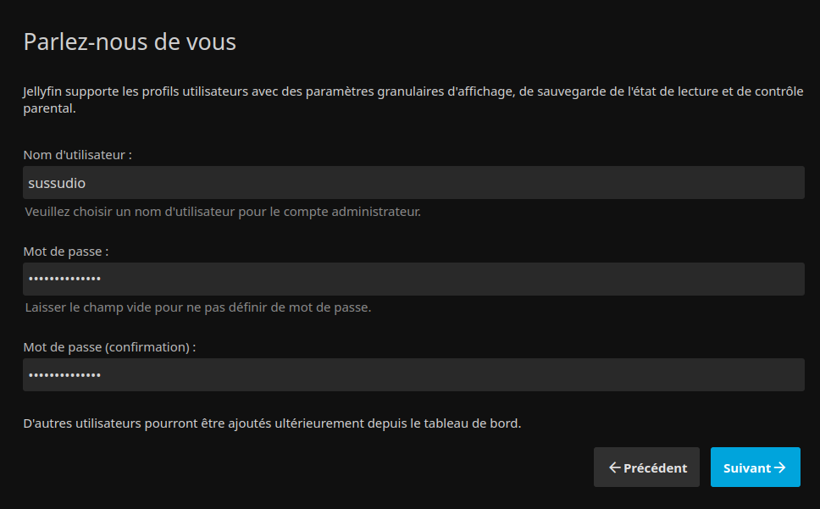Click the "Mot de passe :" label
Viewport: 820px width, 509px height.
pyautogui.click(x=66, y=252)
